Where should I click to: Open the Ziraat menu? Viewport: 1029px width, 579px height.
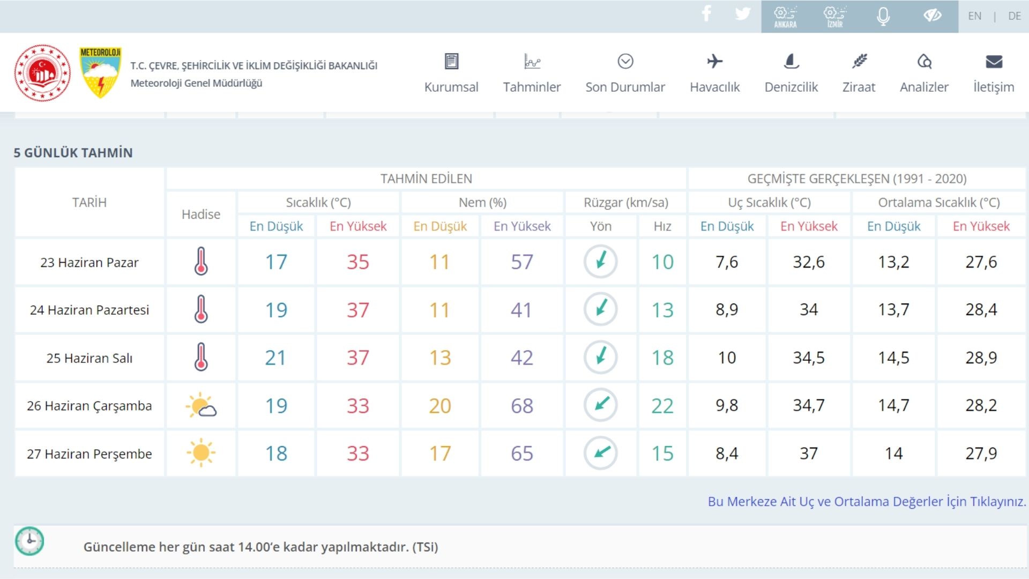[859, 87]
